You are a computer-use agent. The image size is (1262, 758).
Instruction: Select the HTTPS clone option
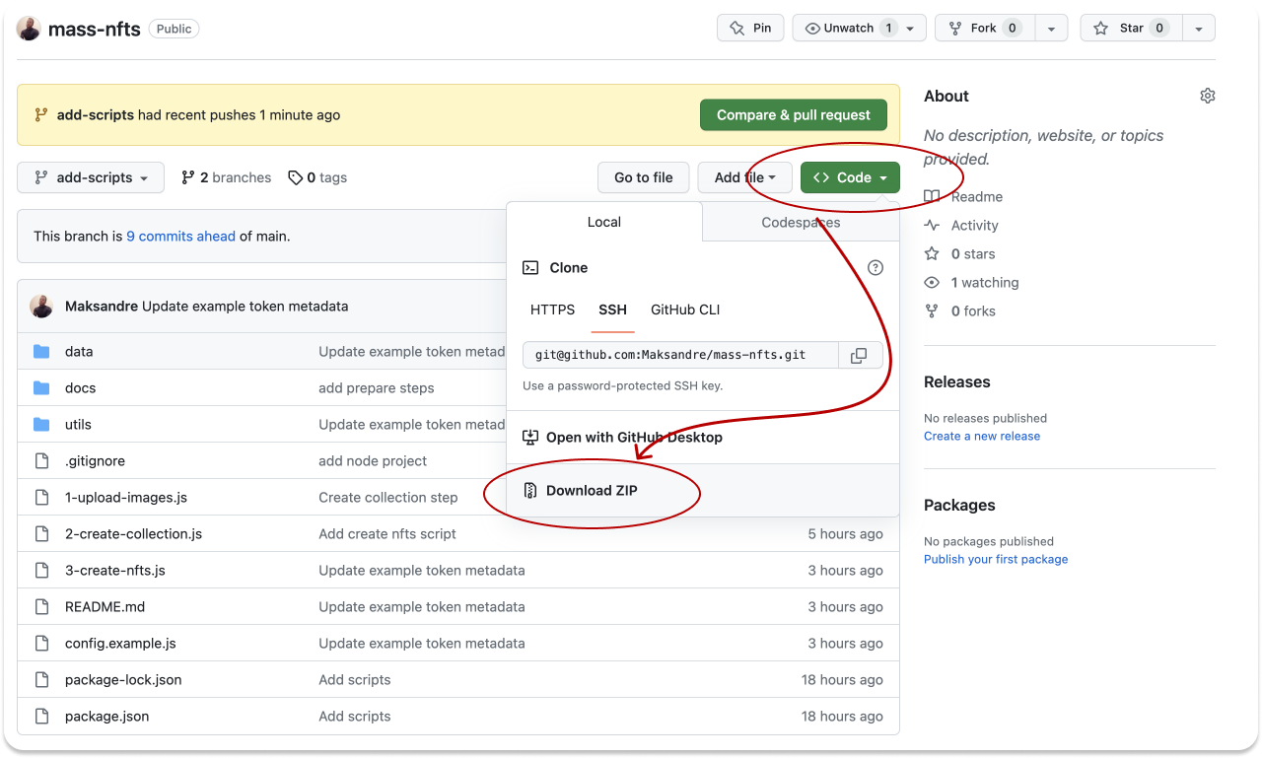click(552, 310)
